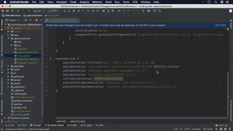Screen dimensions: 233x131
Task: Toggle the Layout Captures tool window
Action: (x=2, y=86)
